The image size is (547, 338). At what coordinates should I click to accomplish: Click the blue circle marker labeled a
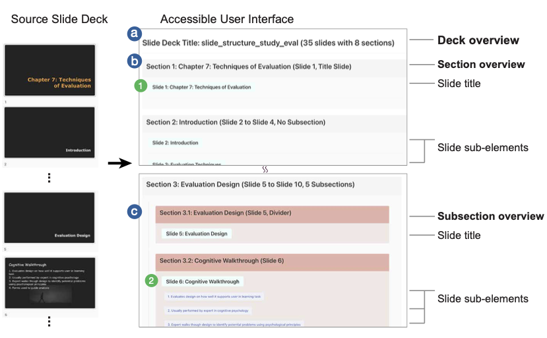pos(135,33)
